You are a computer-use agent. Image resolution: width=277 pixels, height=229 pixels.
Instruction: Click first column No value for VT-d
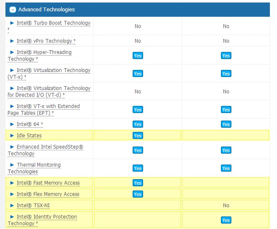click(x=138, y=92)
